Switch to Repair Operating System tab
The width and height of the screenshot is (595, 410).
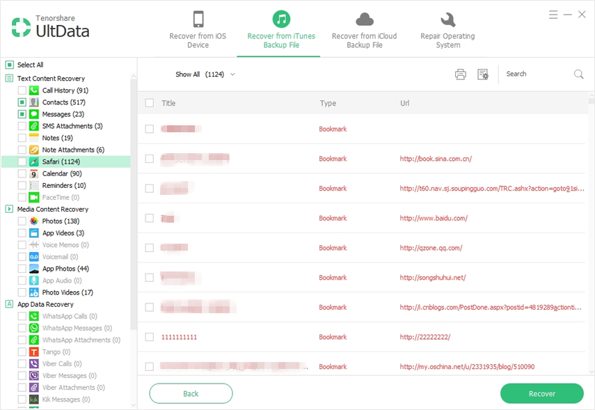[x=447, y=30]
